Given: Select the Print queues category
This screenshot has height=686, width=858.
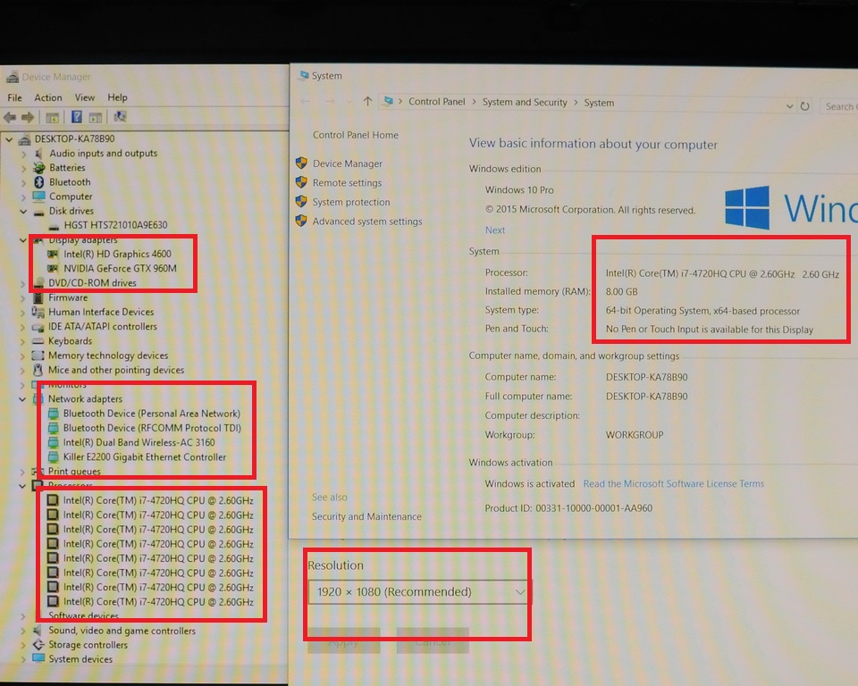Looking at the screenshot, I should [74, 471].
